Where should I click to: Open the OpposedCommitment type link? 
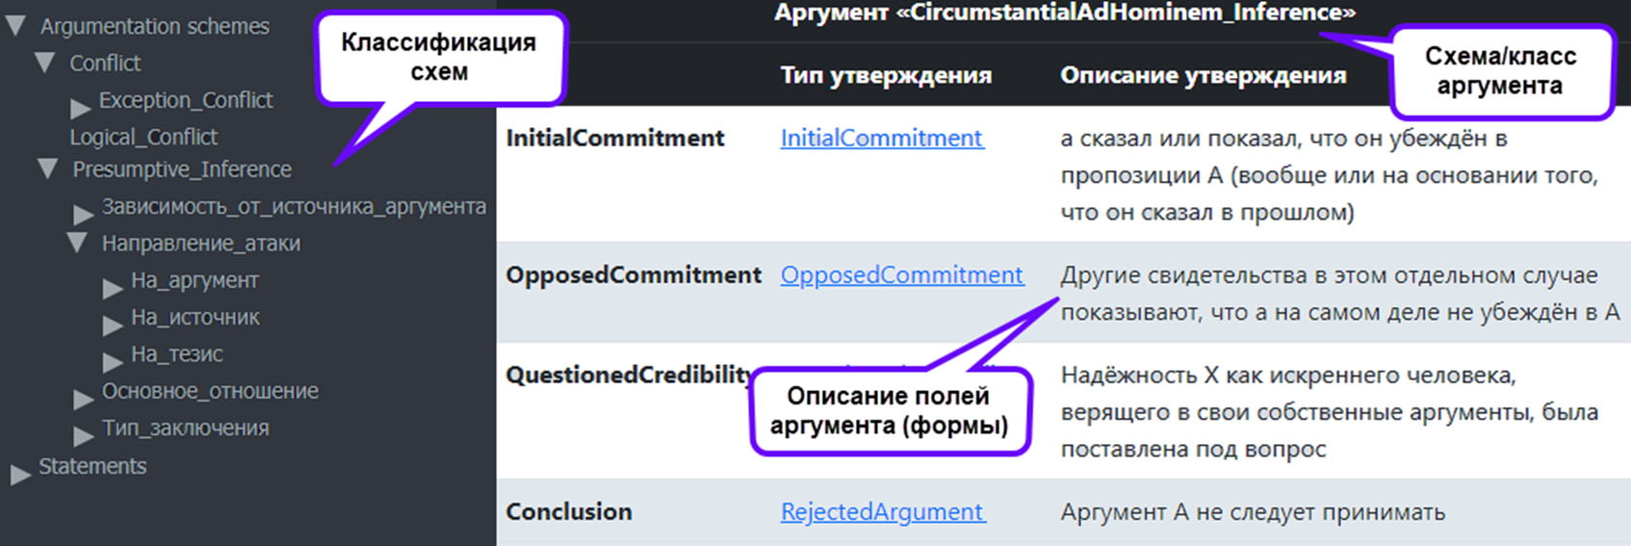(x=901, y=274)
